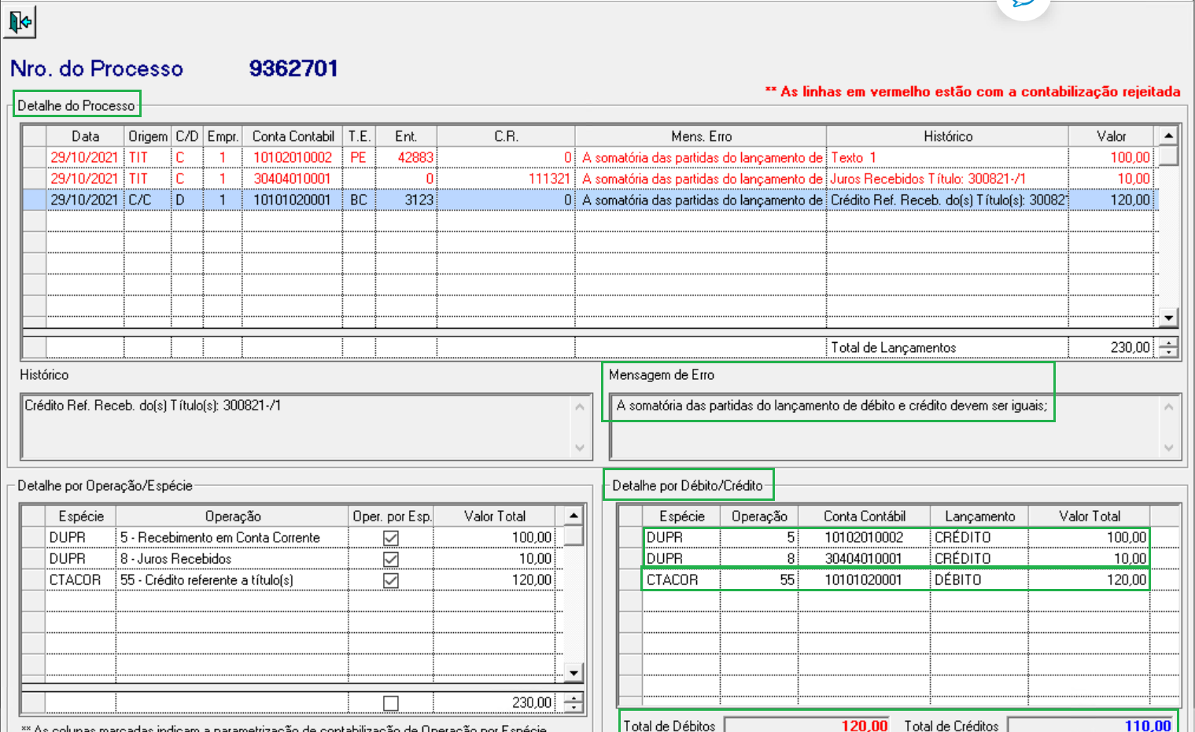
Task: Click Valor Total 120,00 in Débito/Crédito grid
Action: click(x=1089, y=580)
